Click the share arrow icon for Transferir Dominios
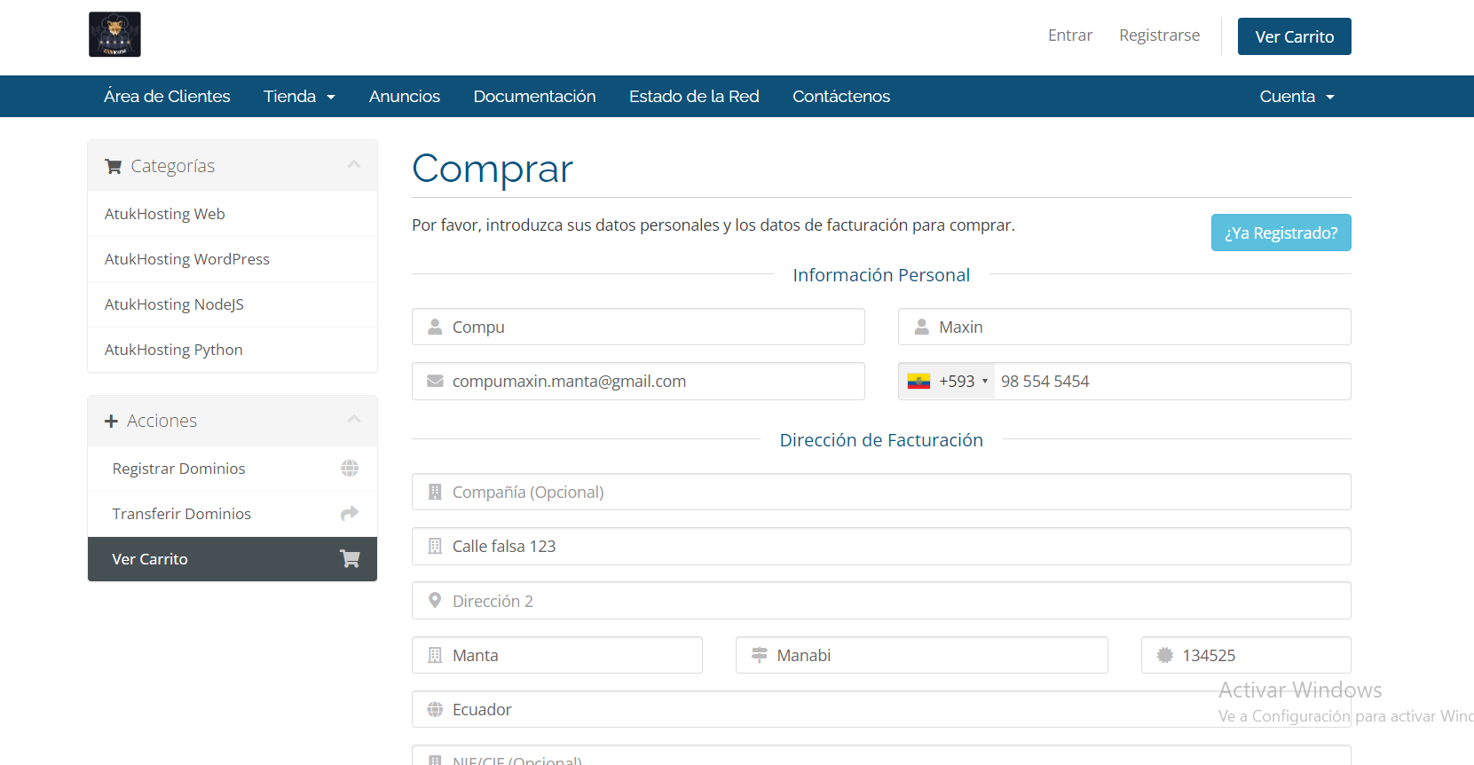Image resolution: width=1474 pixels, height=765 pixels. (350, 514)
